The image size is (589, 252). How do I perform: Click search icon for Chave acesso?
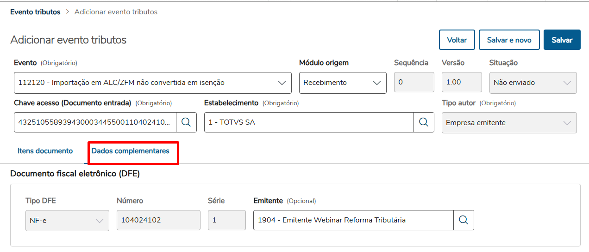pyautogui.click(x=186, y=122)
